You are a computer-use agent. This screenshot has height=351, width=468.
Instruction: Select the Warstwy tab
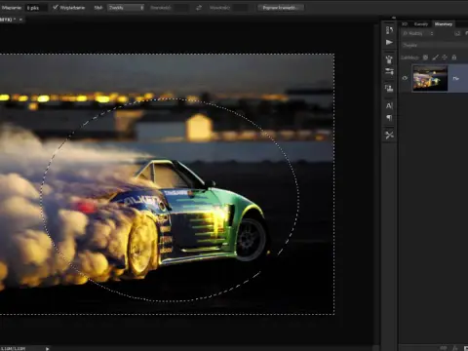[x=444, y=24]
